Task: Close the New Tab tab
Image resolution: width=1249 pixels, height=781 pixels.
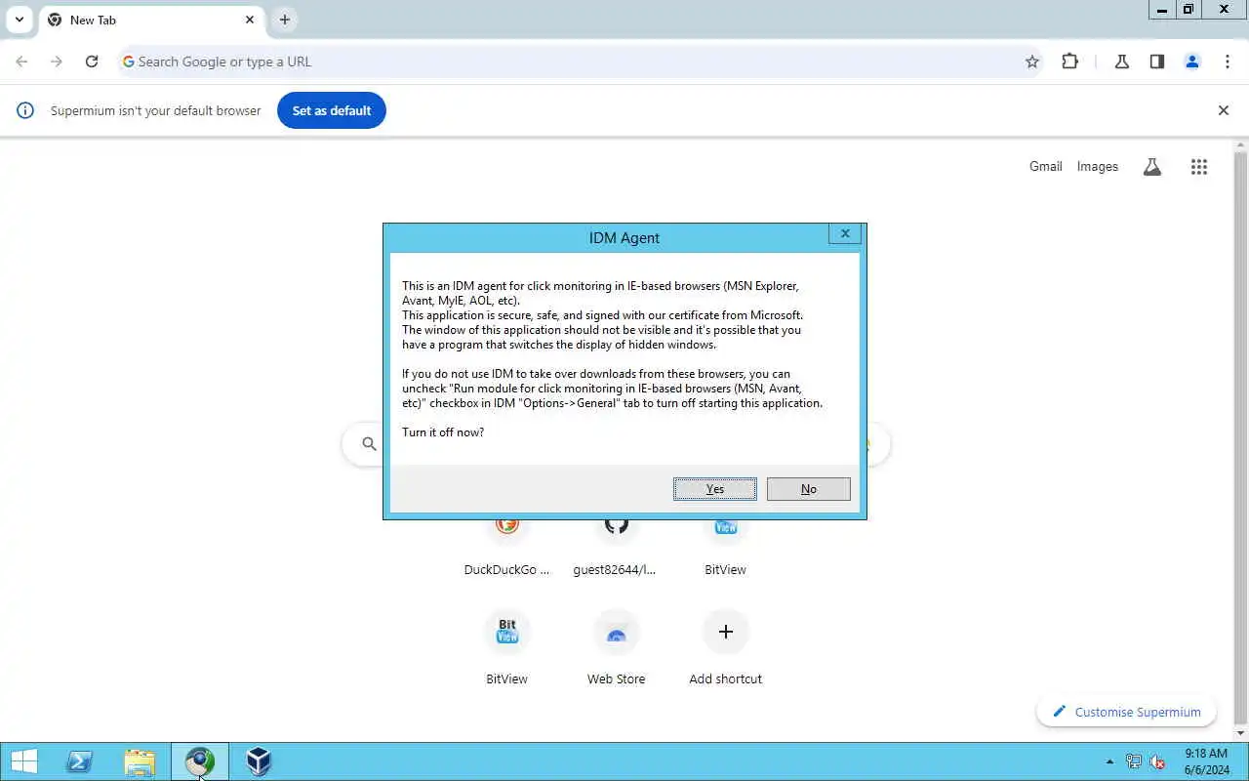Action: coord(250,20)
